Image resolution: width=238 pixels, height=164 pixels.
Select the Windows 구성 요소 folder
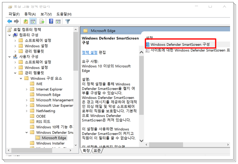pyautogui.click(x=46, y=79)
